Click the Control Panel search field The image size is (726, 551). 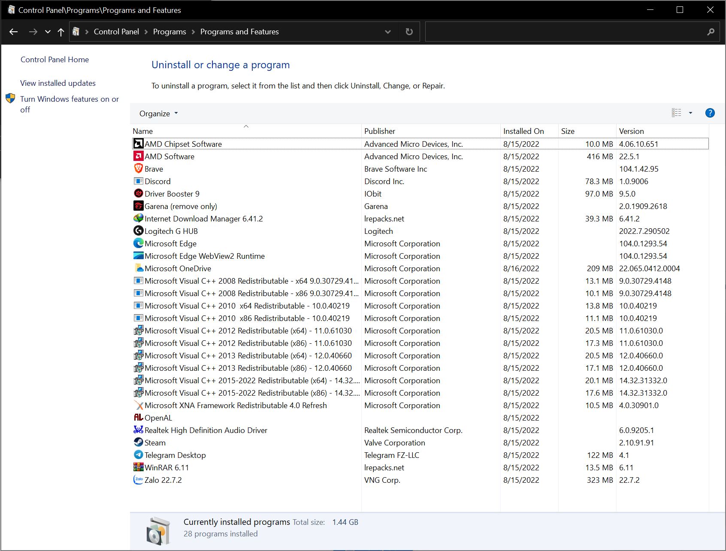tap(564, 32)
